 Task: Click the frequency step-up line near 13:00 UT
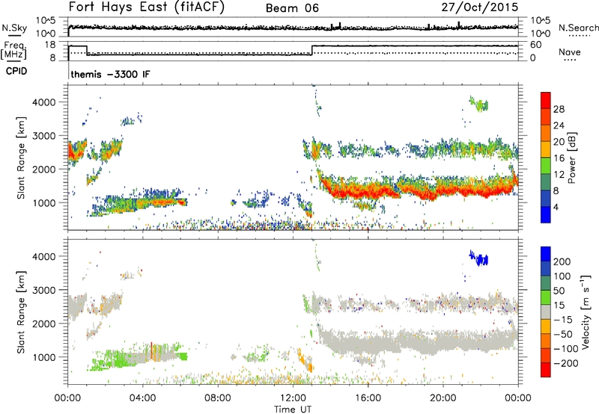(312, 50)
